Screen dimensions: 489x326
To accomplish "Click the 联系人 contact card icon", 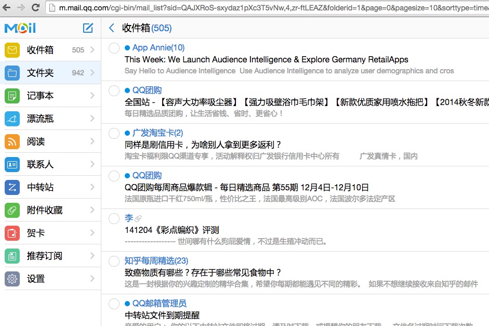I will (12, 164).
